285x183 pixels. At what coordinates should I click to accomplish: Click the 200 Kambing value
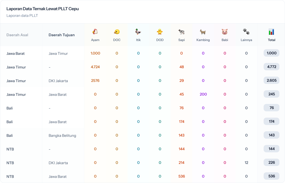click(x=203, y=94)
